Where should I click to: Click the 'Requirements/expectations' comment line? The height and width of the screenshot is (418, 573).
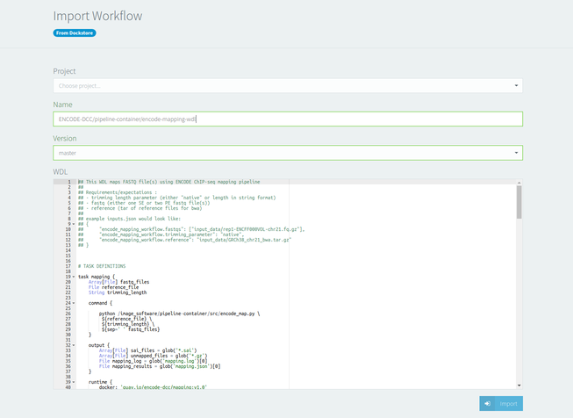pos(118,192)
